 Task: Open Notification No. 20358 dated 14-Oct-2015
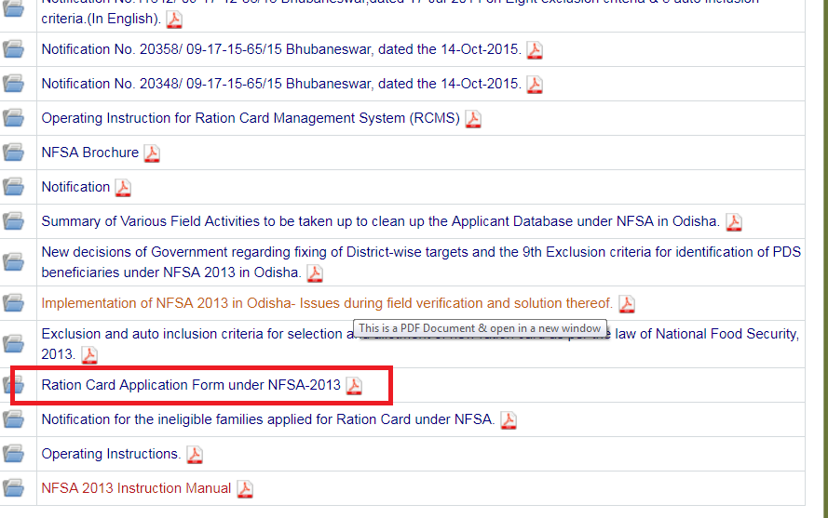(x=280, y=49)
